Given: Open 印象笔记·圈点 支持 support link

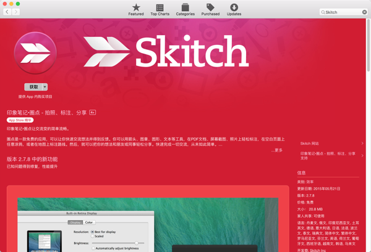Looking at the screenshot, I should [x=328, y=156].
